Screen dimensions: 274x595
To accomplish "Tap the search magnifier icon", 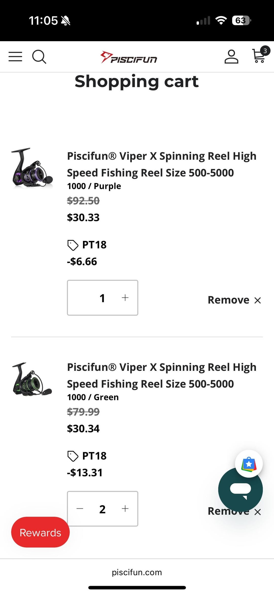I will point(39,56).
